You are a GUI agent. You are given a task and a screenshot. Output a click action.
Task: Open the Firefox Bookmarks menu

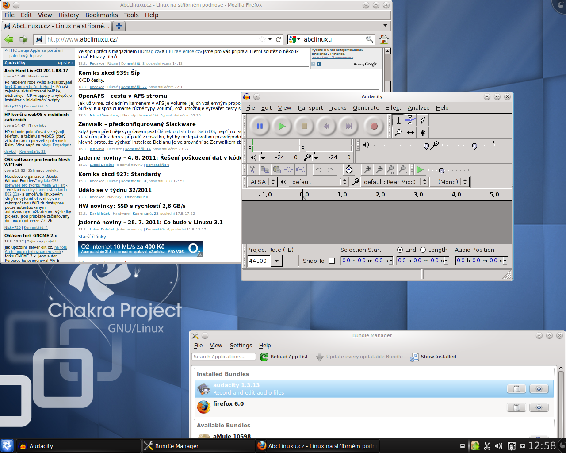coord(101,15)
